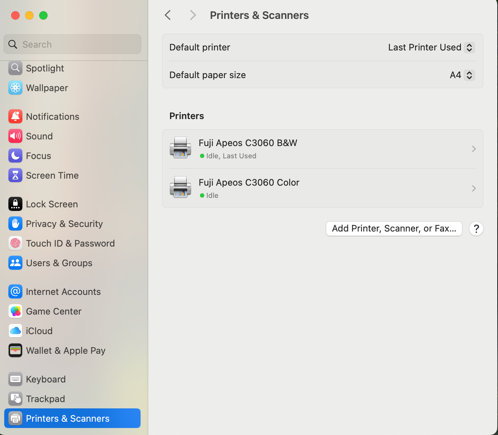Open Privacy & Security settings
Image resolution: width=498 pixels, height=435 pixels.
tap(72, 224)
